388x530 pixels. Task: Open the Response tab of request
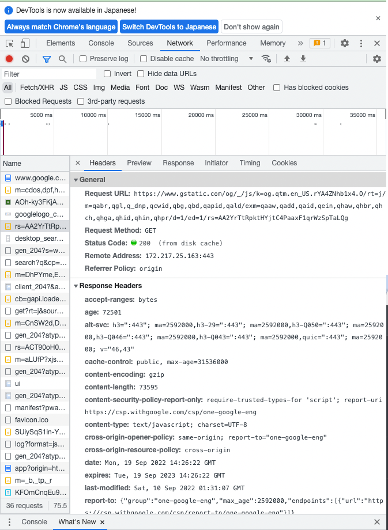pyautogui.click(x=178, y=163)
